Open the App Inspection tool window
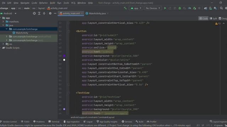This screenshot has width=227, height=127. (x=72, y=122)
